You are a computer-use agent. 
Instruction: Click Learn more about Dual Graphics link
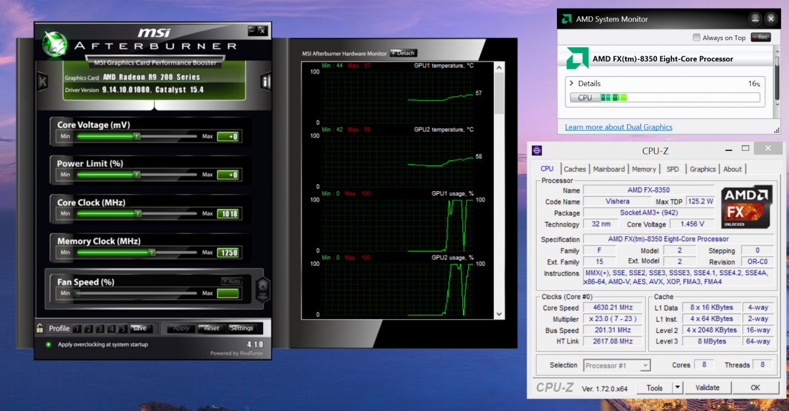(619, 127)
